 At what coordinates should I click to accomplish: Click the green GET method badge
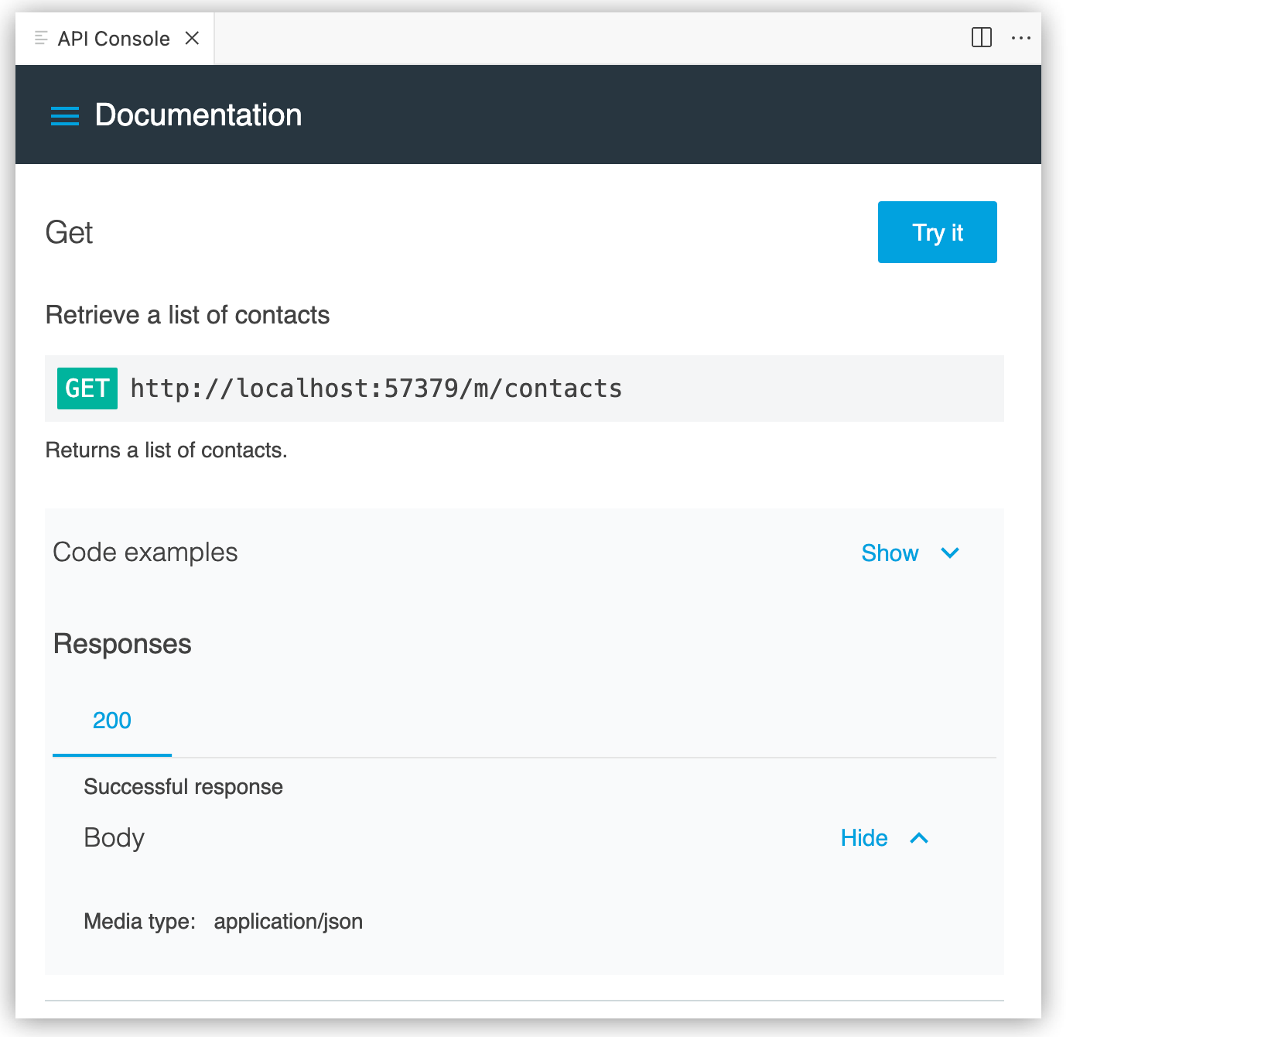tap(87, 388)
